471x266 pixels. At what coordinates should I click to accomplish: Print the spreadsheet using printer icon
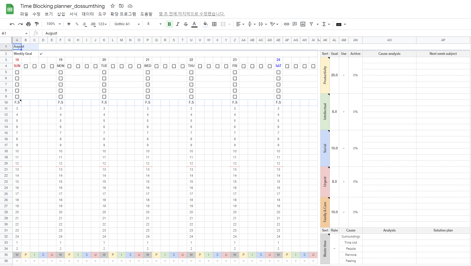coord(28,24)
